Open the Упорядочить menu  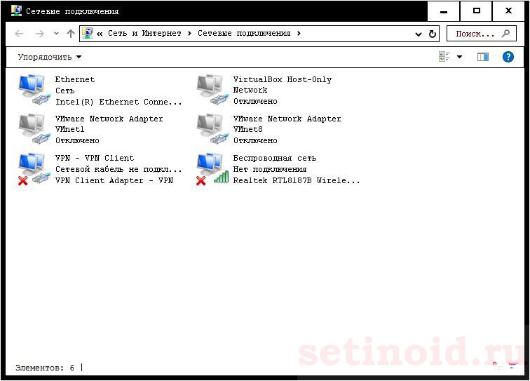coord(50,57)
